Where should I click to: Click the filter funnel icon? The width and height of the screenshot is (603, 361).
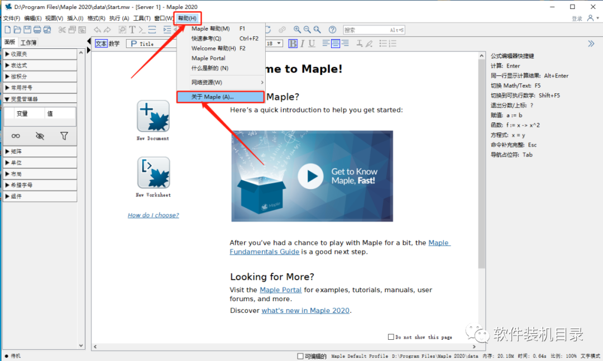64,136
